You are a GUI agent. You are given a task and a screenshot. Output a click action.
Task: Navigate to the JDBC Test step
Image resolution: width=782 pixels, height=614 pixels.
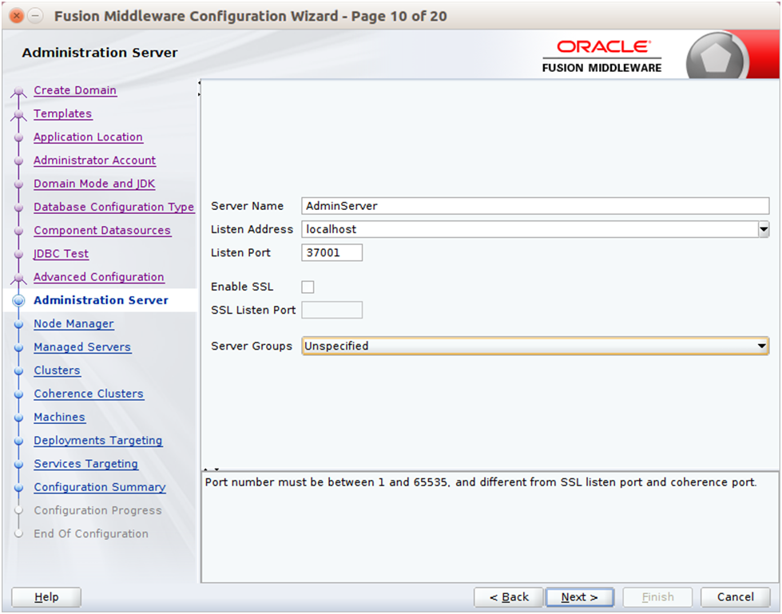[x=61, y=254]
